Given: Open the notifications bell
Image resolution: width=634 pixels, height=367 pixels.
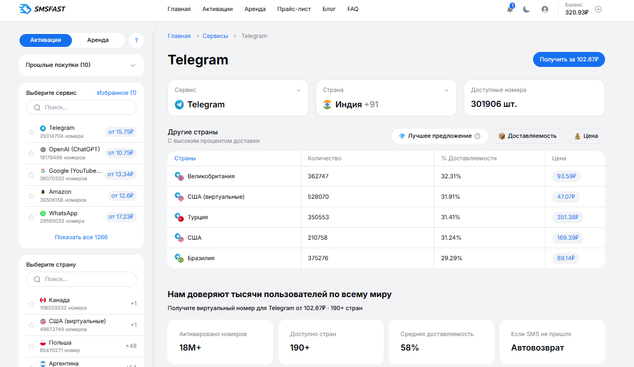Looking at the screenshot, I should [510, 9].
